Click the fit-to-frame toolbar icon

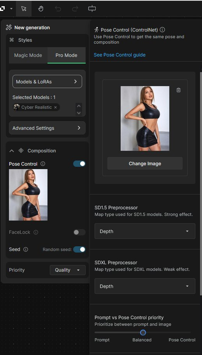click(x=92, y=9)
